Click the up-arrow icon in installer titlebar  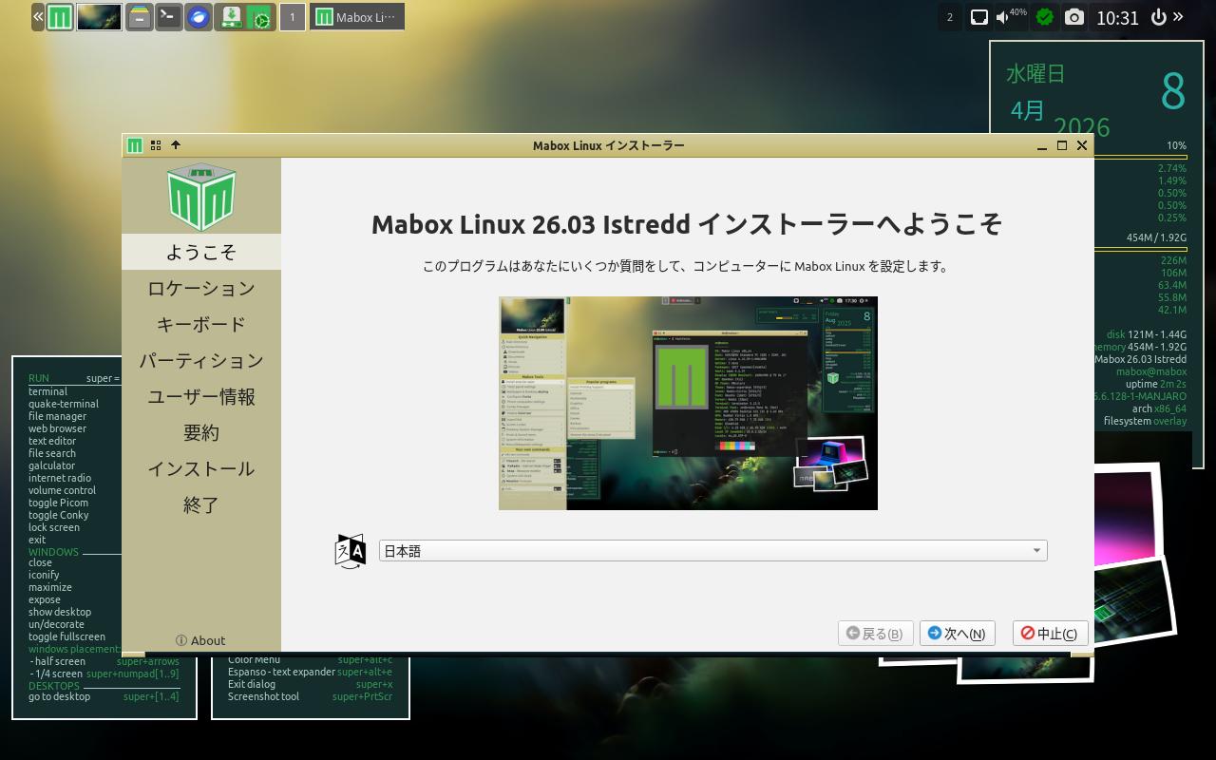(x=176, y=145)
